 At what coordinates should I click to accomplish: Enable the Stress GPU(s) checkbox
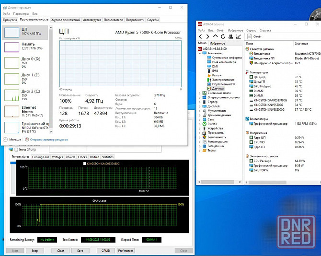(17, 150)
